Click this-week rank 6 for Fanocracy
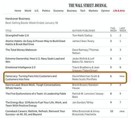 [111, 76]
